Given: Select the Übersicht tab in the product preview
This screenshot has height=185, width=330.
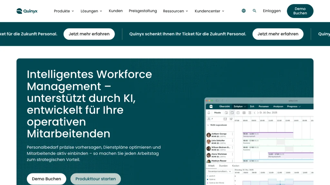Looking at the screenshot, I should tap(224, 107).
